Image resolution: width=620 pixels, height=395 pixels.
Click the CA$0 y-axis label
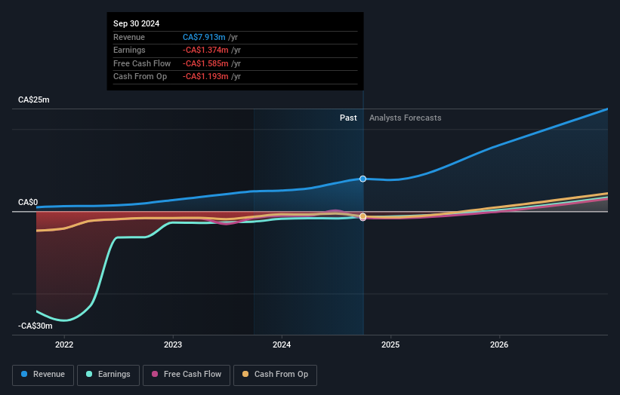tap(28, 203)
